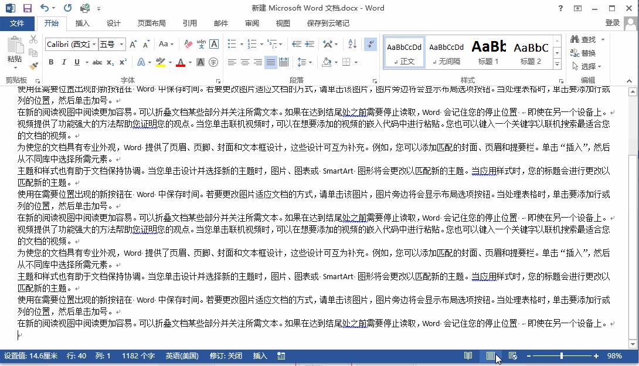Screen dimensions: 639x366
Task: Apply the Sort command icon
Action: pyautogui.click(x=352, y=43)
